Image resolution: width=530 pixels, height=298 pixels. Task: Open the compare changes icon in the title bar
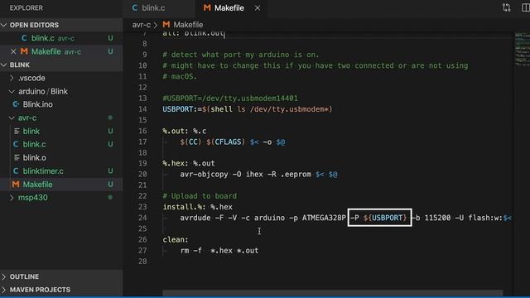pyautogui.click(x=506, y=7)
